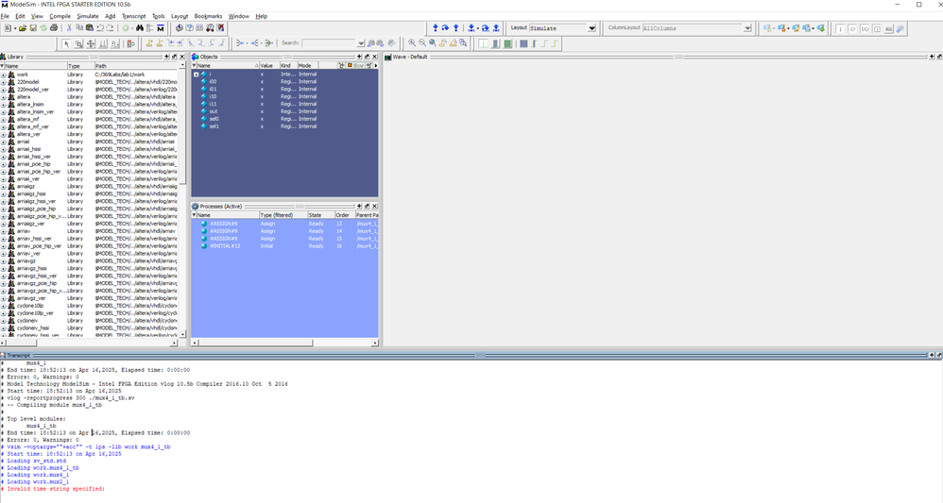Click the Cut scissors icon
This screenshot has width=943, height=503.
click(x=69, y=28)
